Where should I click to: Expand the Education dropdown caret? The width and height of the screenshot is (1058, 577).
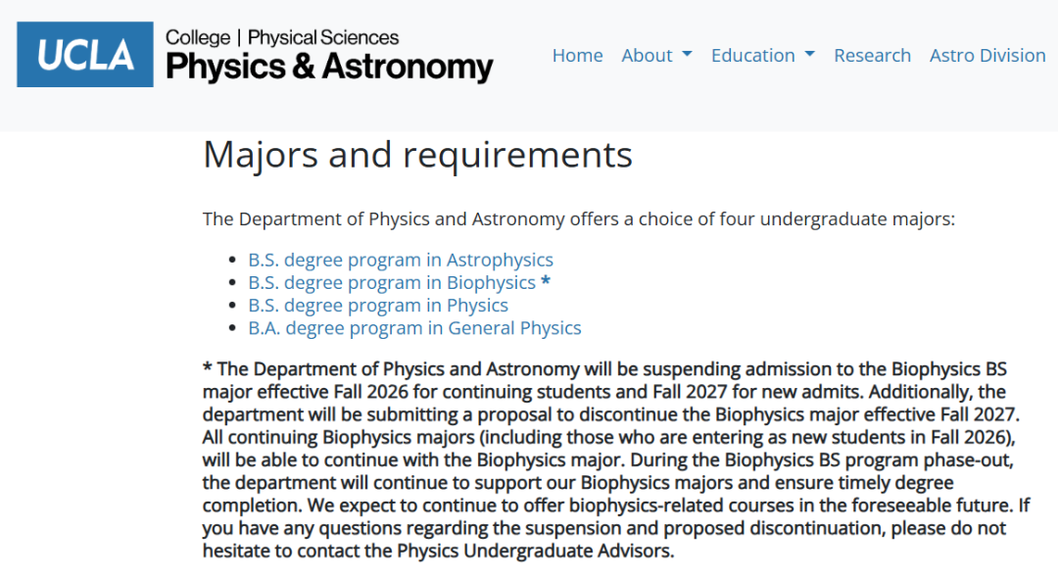[810, 54]
